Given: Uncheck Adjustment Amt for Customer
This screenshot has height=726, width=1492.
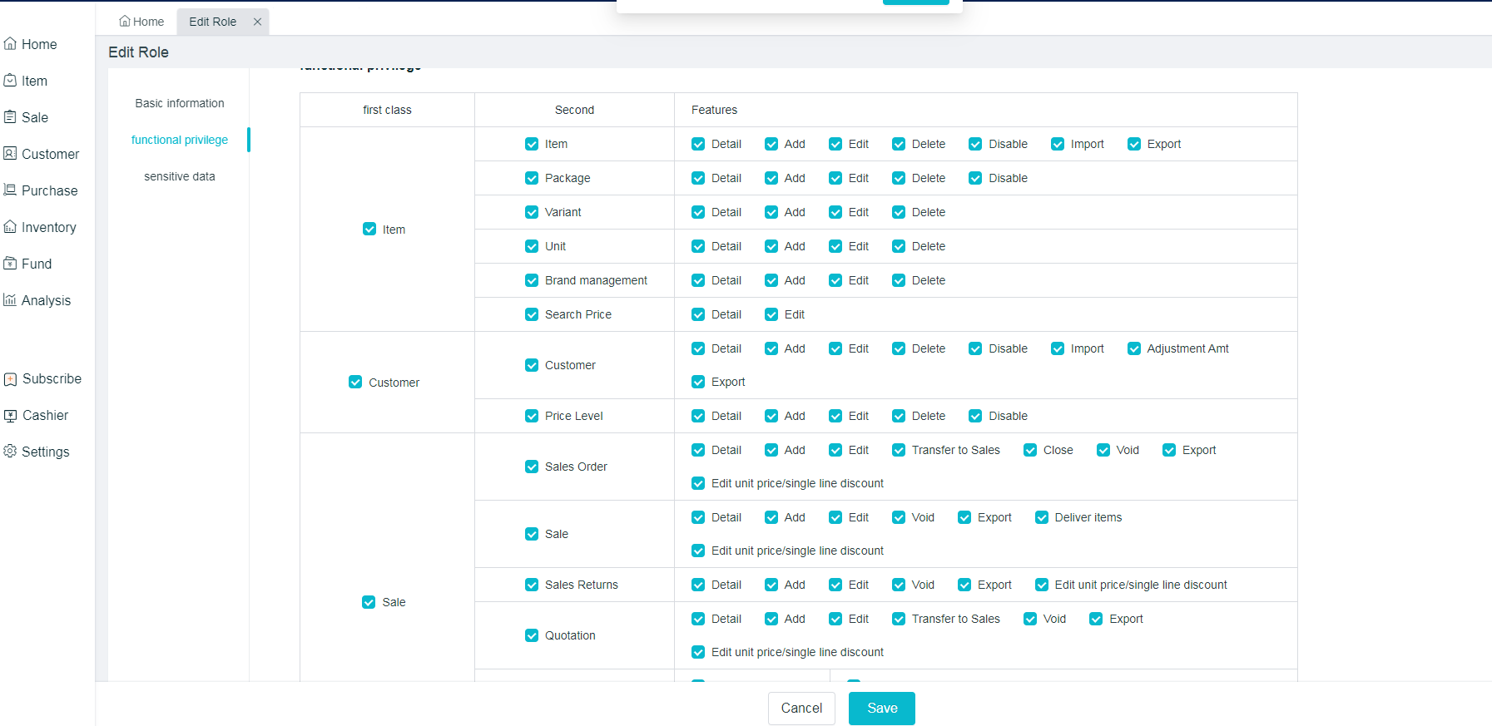Looking at the screenshot, I should [x=1134, y=348].
